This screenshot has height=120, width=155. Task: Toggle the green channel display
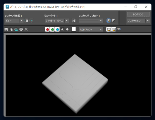52,29
